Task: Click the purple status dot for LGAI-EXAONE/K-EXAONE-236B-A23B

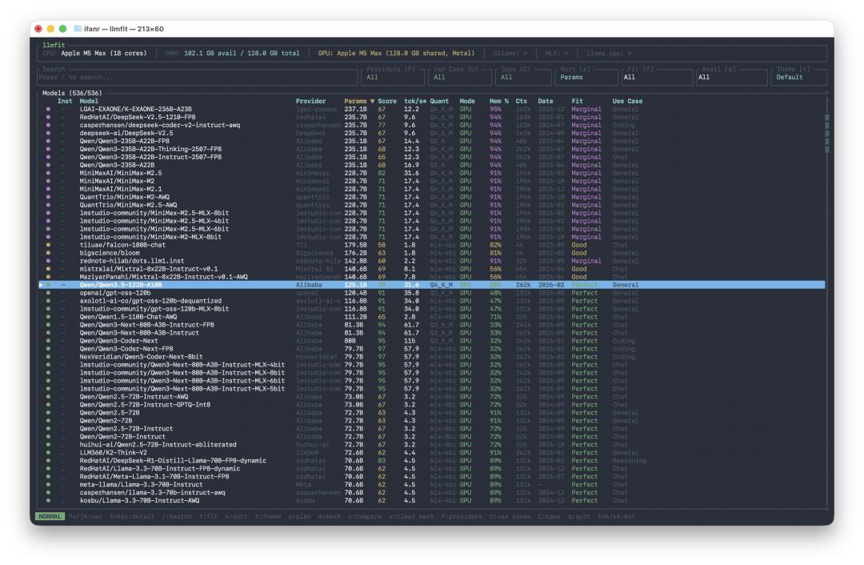Action: [48, 108]
